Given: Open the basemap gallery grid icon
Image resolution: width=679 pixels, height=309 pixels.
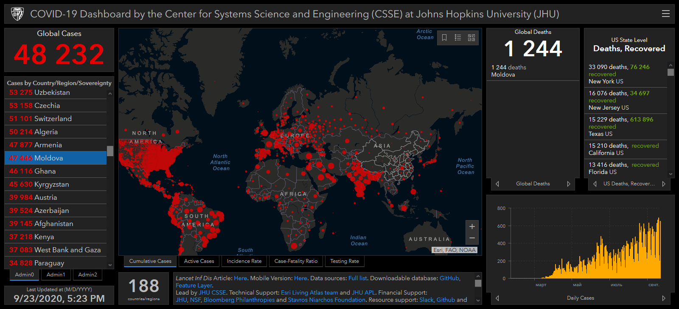Looking at the screenshot, I should pos(471,38).
